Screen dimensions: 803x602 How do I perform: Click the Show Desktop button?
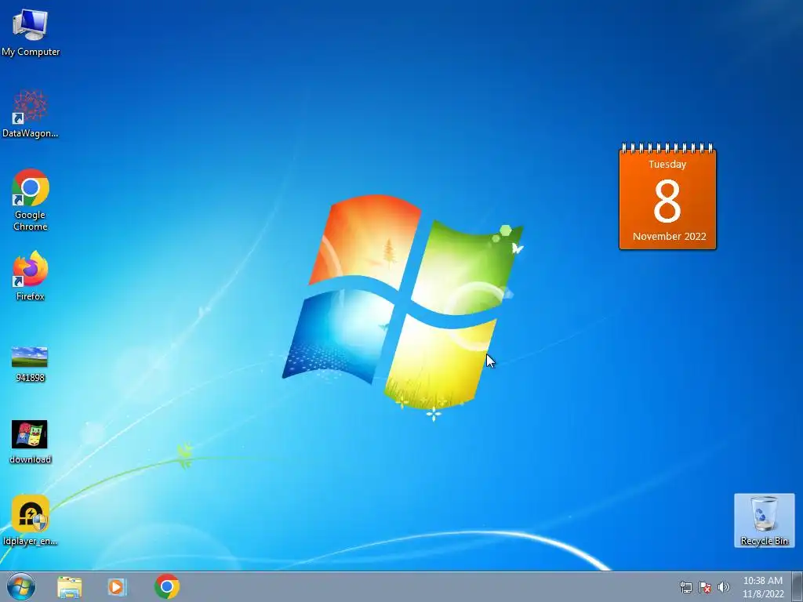point(798,587)
